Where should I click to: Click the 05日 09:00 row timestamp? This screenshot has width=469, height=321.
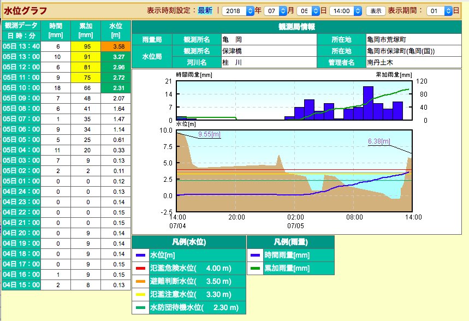click(21, 98)
